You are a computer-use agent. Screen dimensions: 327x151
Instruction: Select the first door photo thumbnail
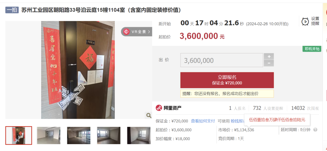pyautogui.click(x=19, y=135)
